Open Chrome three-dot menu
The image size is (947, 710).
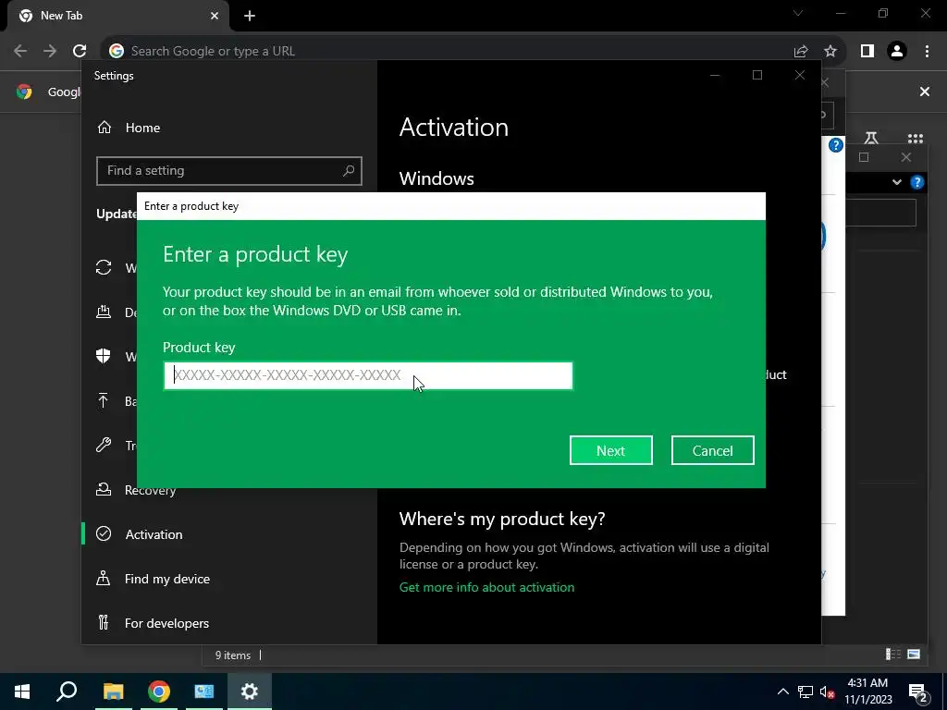927,51
